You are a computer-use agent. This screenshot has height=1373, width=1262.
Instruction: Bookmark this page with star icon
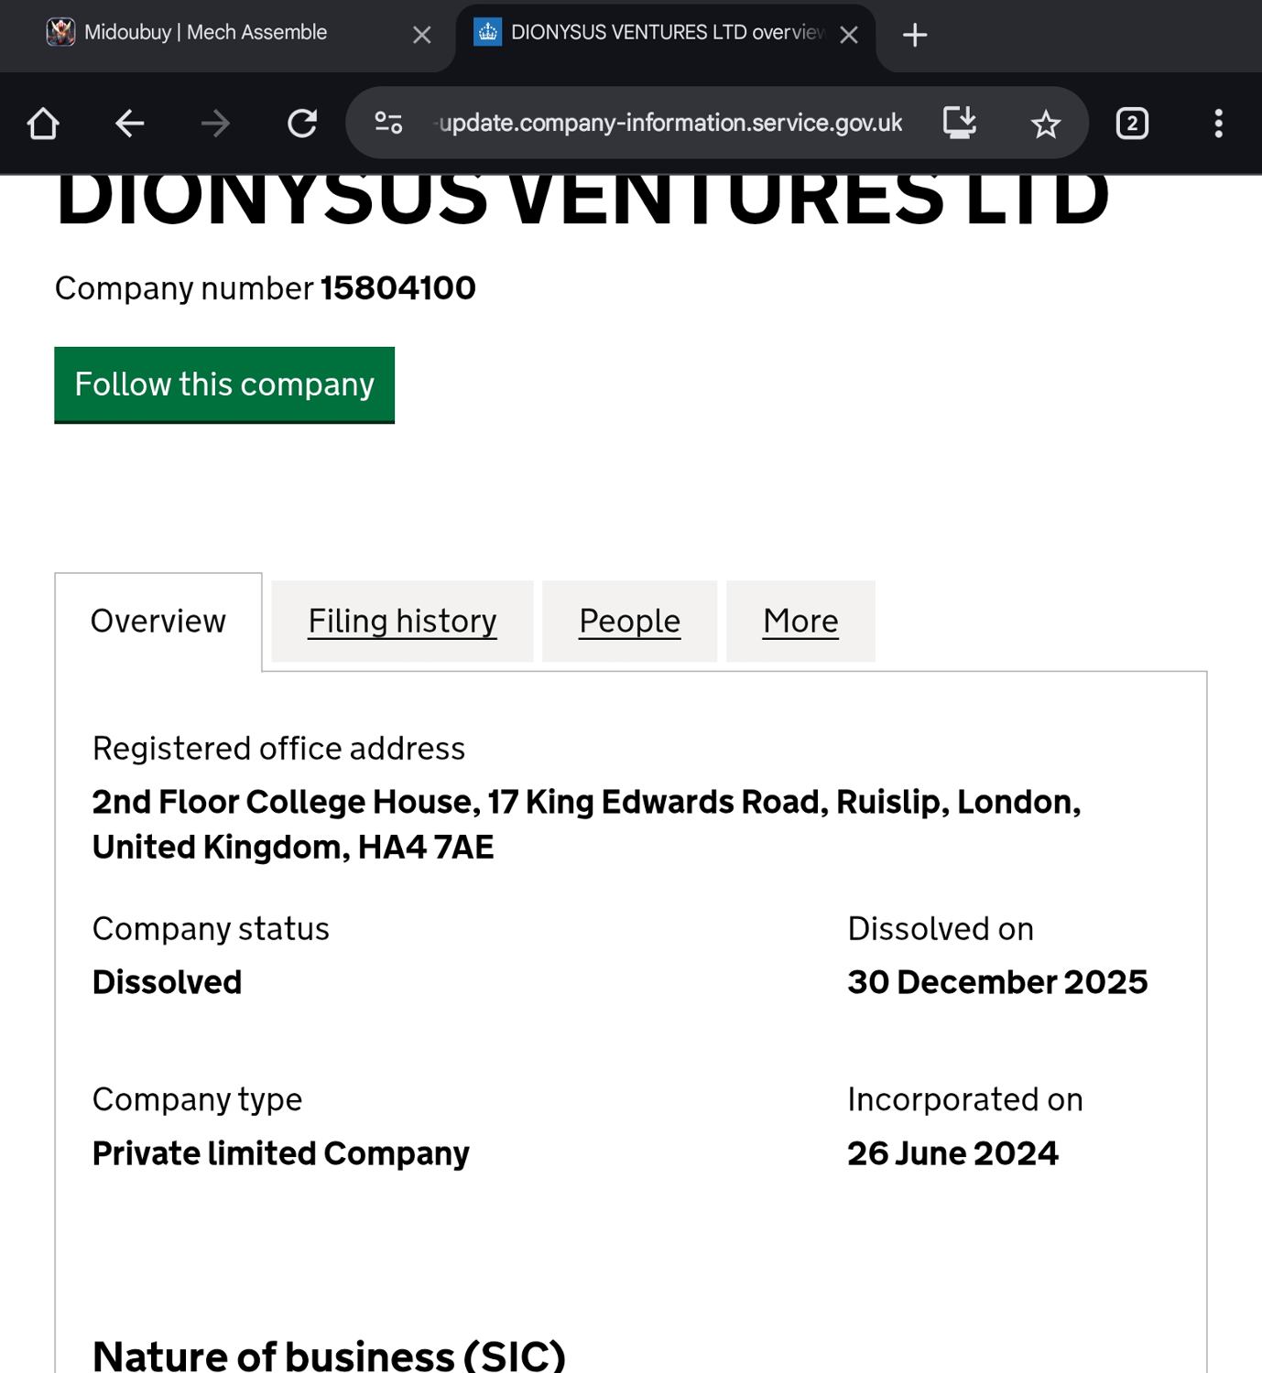coord(1045,124)
